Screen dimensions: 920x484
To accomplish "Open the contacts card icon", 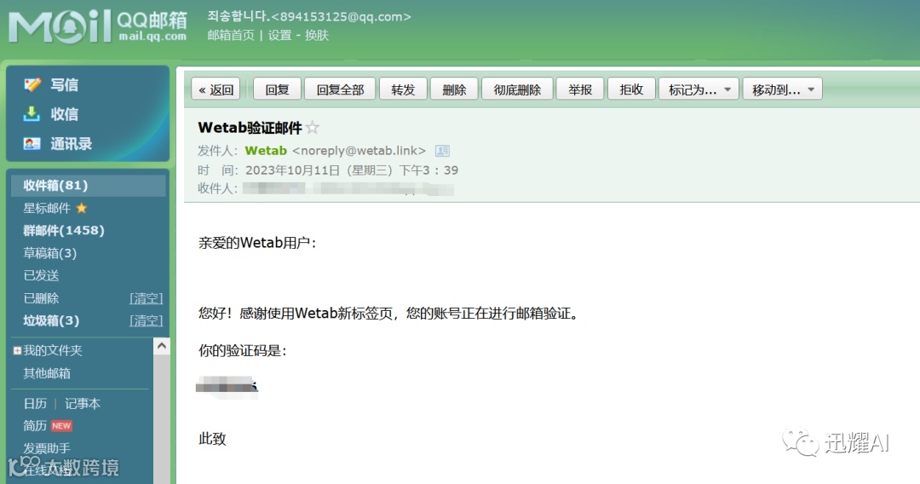I will pyautogui.click(x=32, y=143).
